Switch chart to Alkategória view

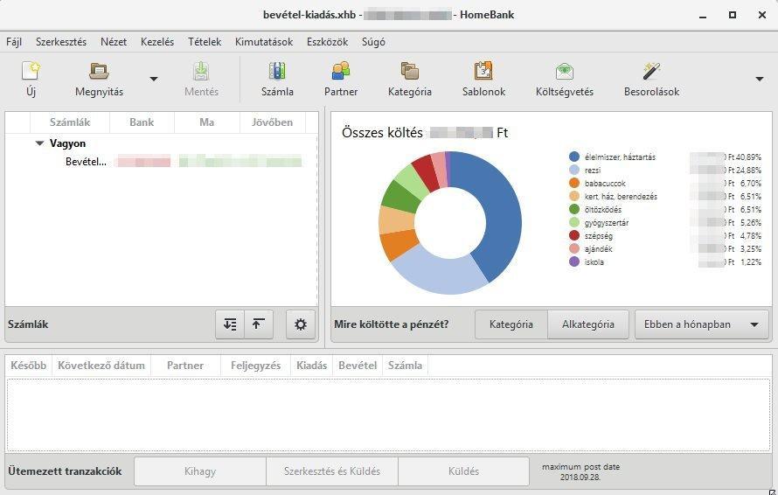[588, 324]
